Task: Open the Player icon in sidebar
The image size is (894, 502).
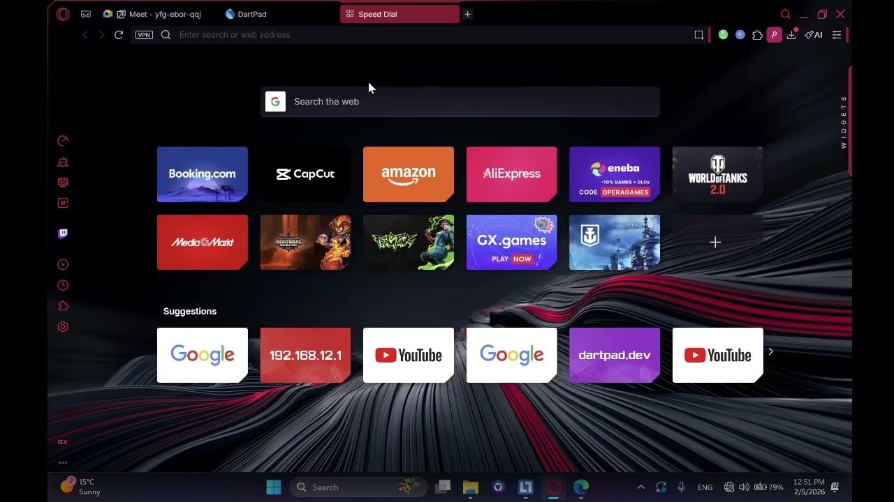Action: [63, 265]
